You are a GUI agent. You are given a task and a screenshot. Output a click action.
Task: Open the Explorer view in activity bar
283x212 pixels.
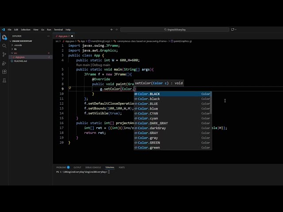coord(4,37)
